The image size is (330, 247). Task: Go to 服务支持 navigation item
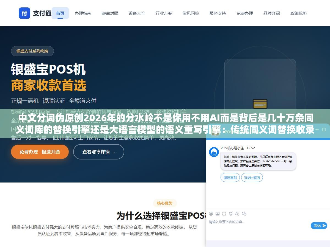[x=218, y=13]
